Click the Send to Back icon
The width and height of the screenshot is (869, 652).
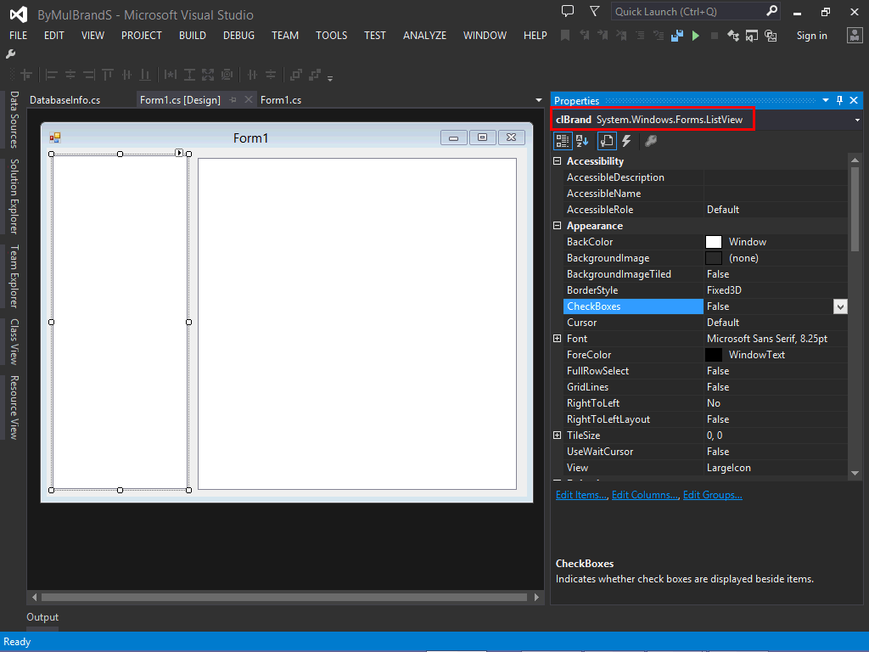(315, 75)
